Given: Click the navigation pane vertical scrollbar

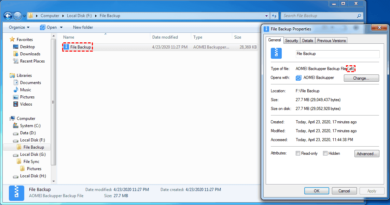Looking at the screenshot, I should point(53,102).
